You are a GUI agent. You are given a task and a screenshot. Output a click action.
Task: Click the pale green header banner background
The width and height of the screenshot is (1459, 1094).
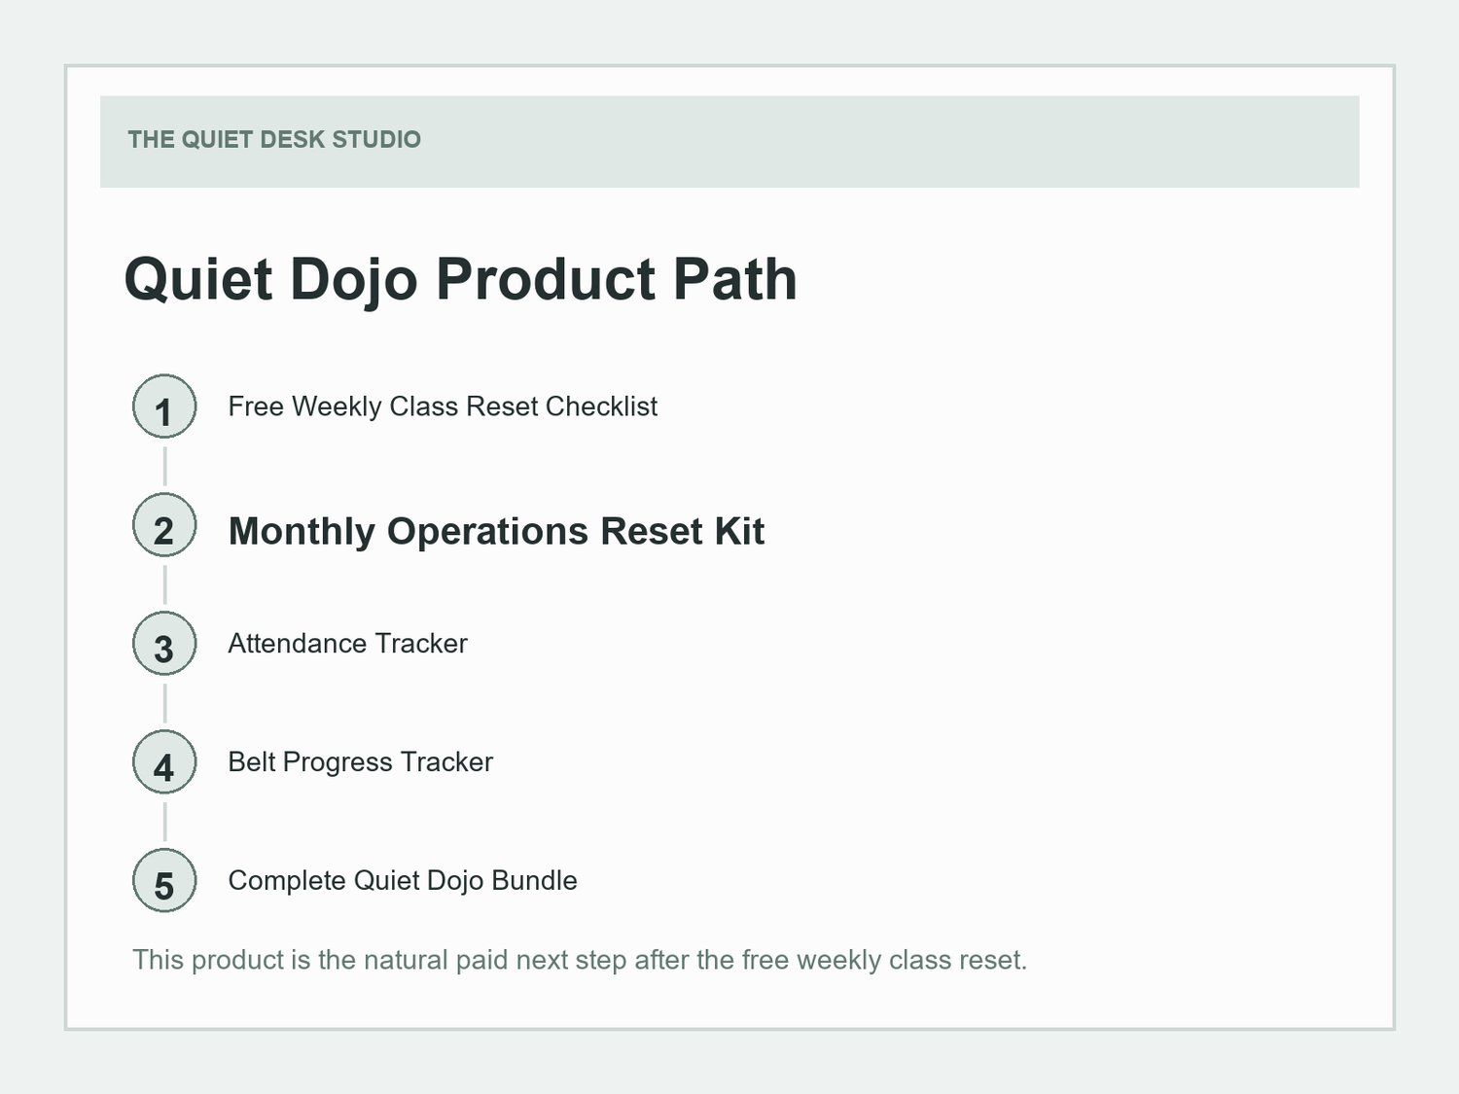click(x=875, y=141)
